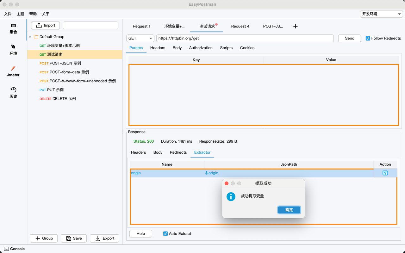
Task: Click the Help button
Action: click(141, 234)
